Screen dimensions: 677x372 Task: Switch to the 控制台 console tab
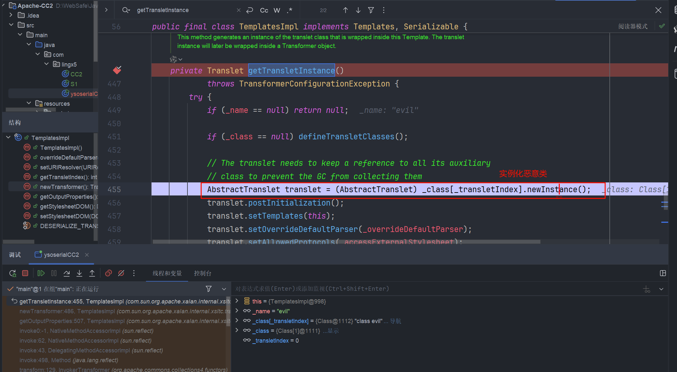coord(202,273)
